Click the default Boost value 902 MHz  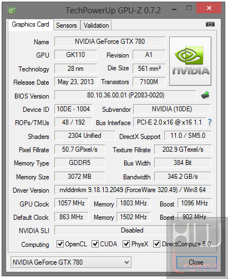point(194,217)
